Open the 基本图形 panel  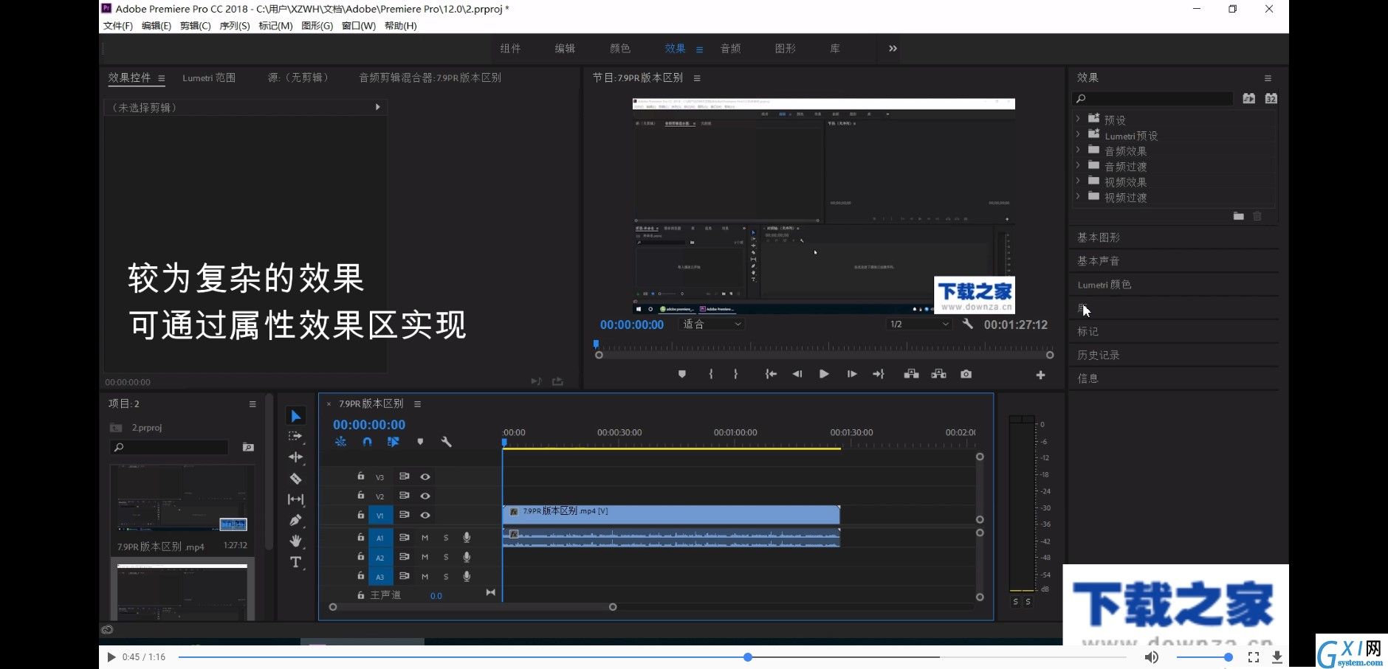(x=1099, y=238)
